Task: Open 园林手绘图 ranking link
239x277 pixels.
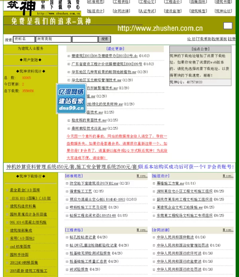Action: (19, 255)
